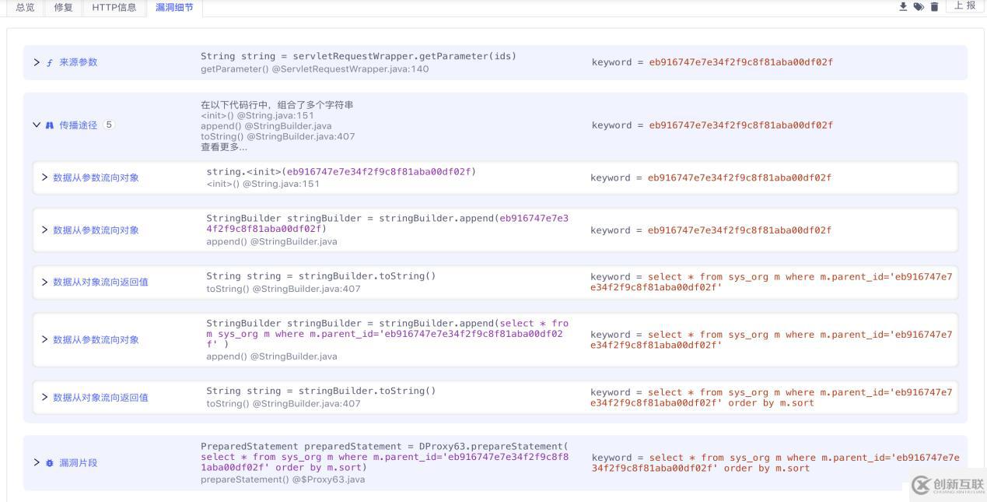Select the 漏洞细节 tab
Screen dimensions: 987x502
tap(174, 7)
